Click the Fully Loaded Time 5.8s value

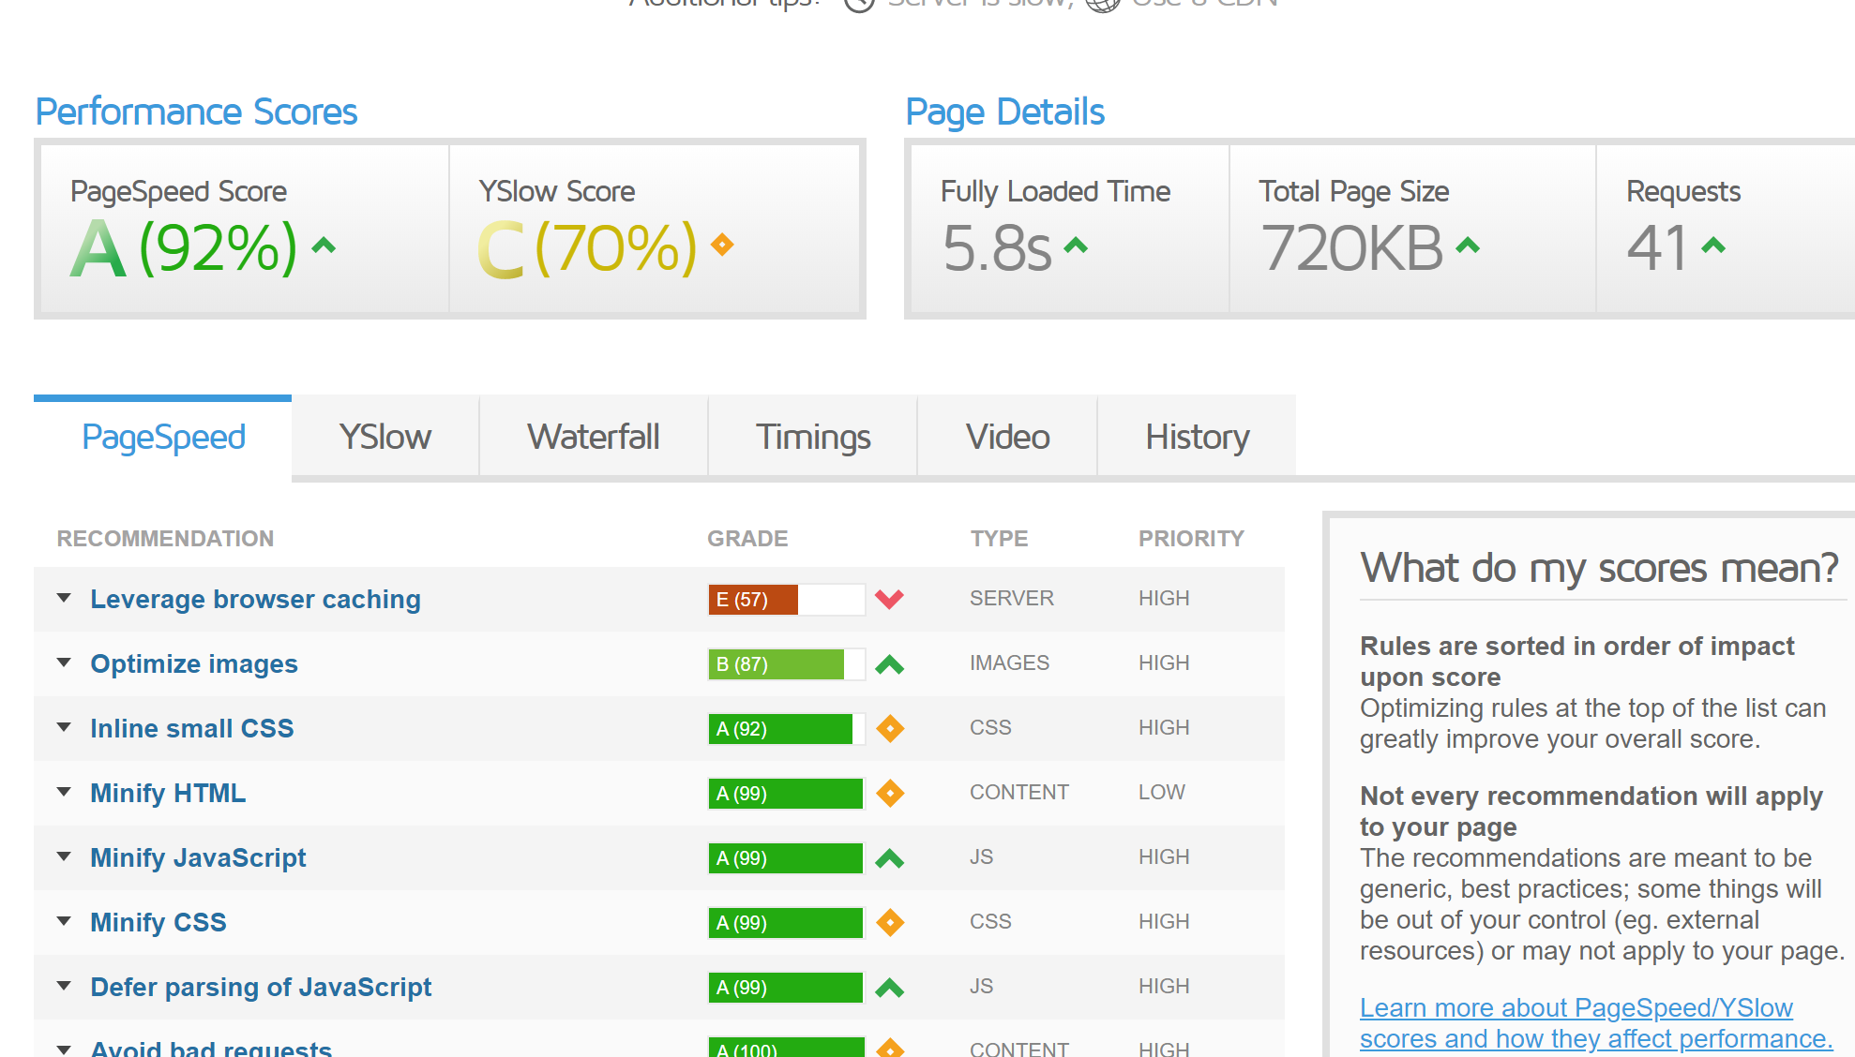pyautogui.click(x=997, y=248)
